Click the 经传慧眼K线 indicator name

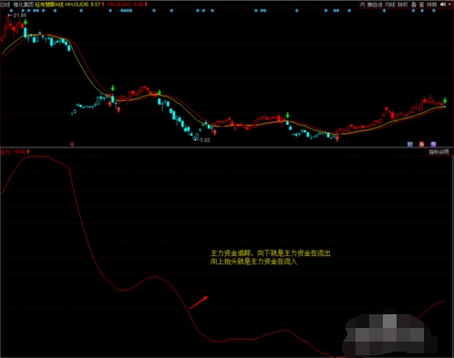[51, 5]
